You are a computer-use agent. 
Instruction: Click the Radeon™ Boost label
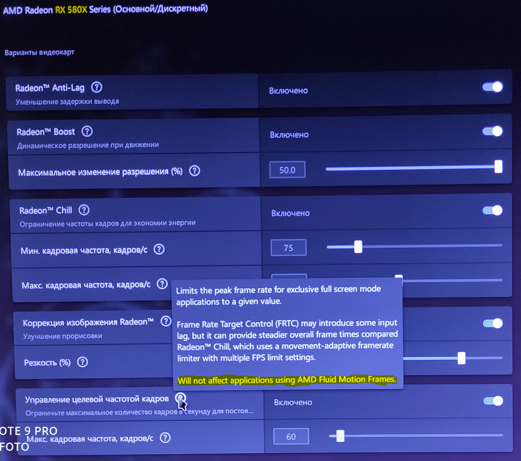45,132
